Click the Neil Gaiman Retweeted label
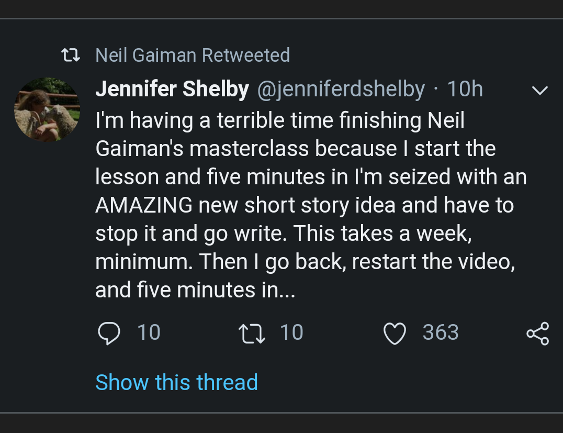Viewport: 563px width, 433px height. (x=193, y=55)
